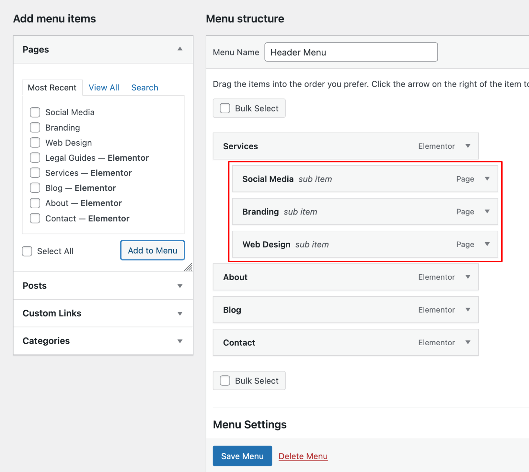Expand the Services menu item arrow
This screenshot has width=529, height=472.
[x=468, y=146]
